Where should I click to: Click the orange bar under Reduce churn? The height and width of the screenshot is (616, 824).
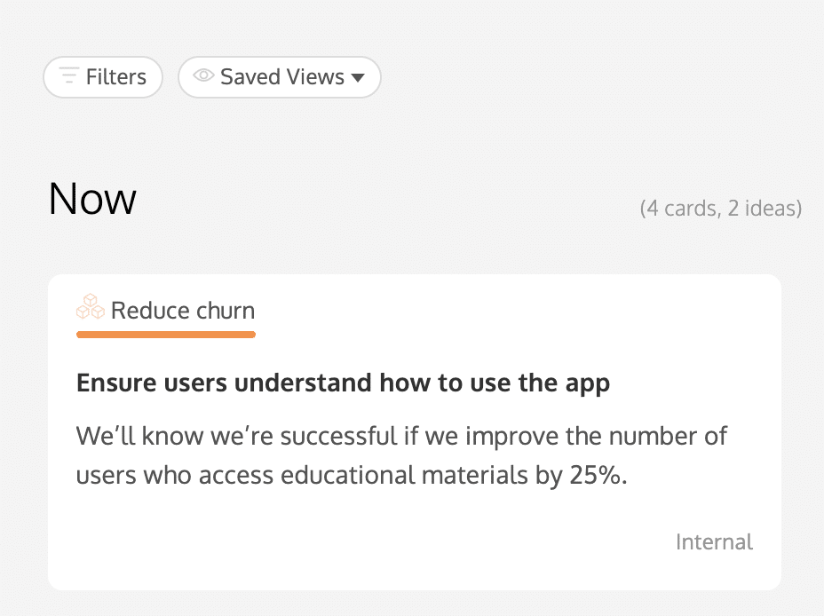166,335
